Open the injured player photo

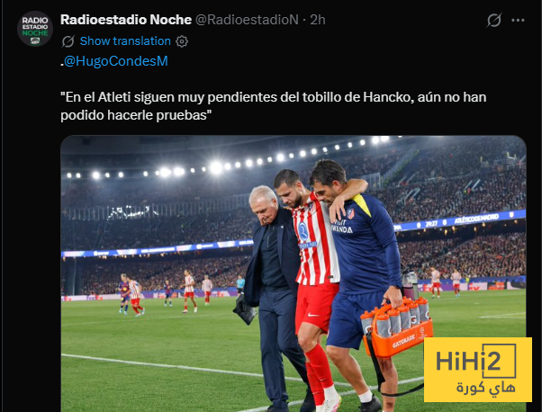pos(294,273)
